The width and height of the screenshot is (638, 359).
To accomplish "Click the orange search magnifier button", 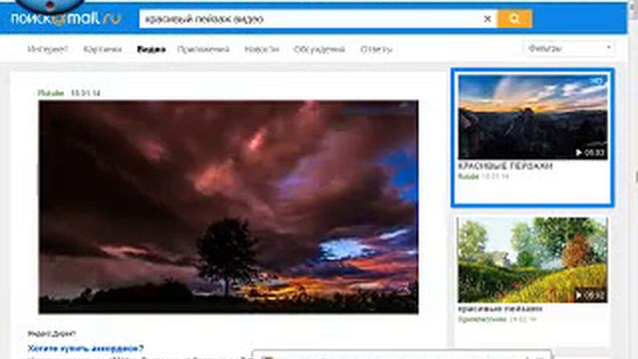I will 514,19.
